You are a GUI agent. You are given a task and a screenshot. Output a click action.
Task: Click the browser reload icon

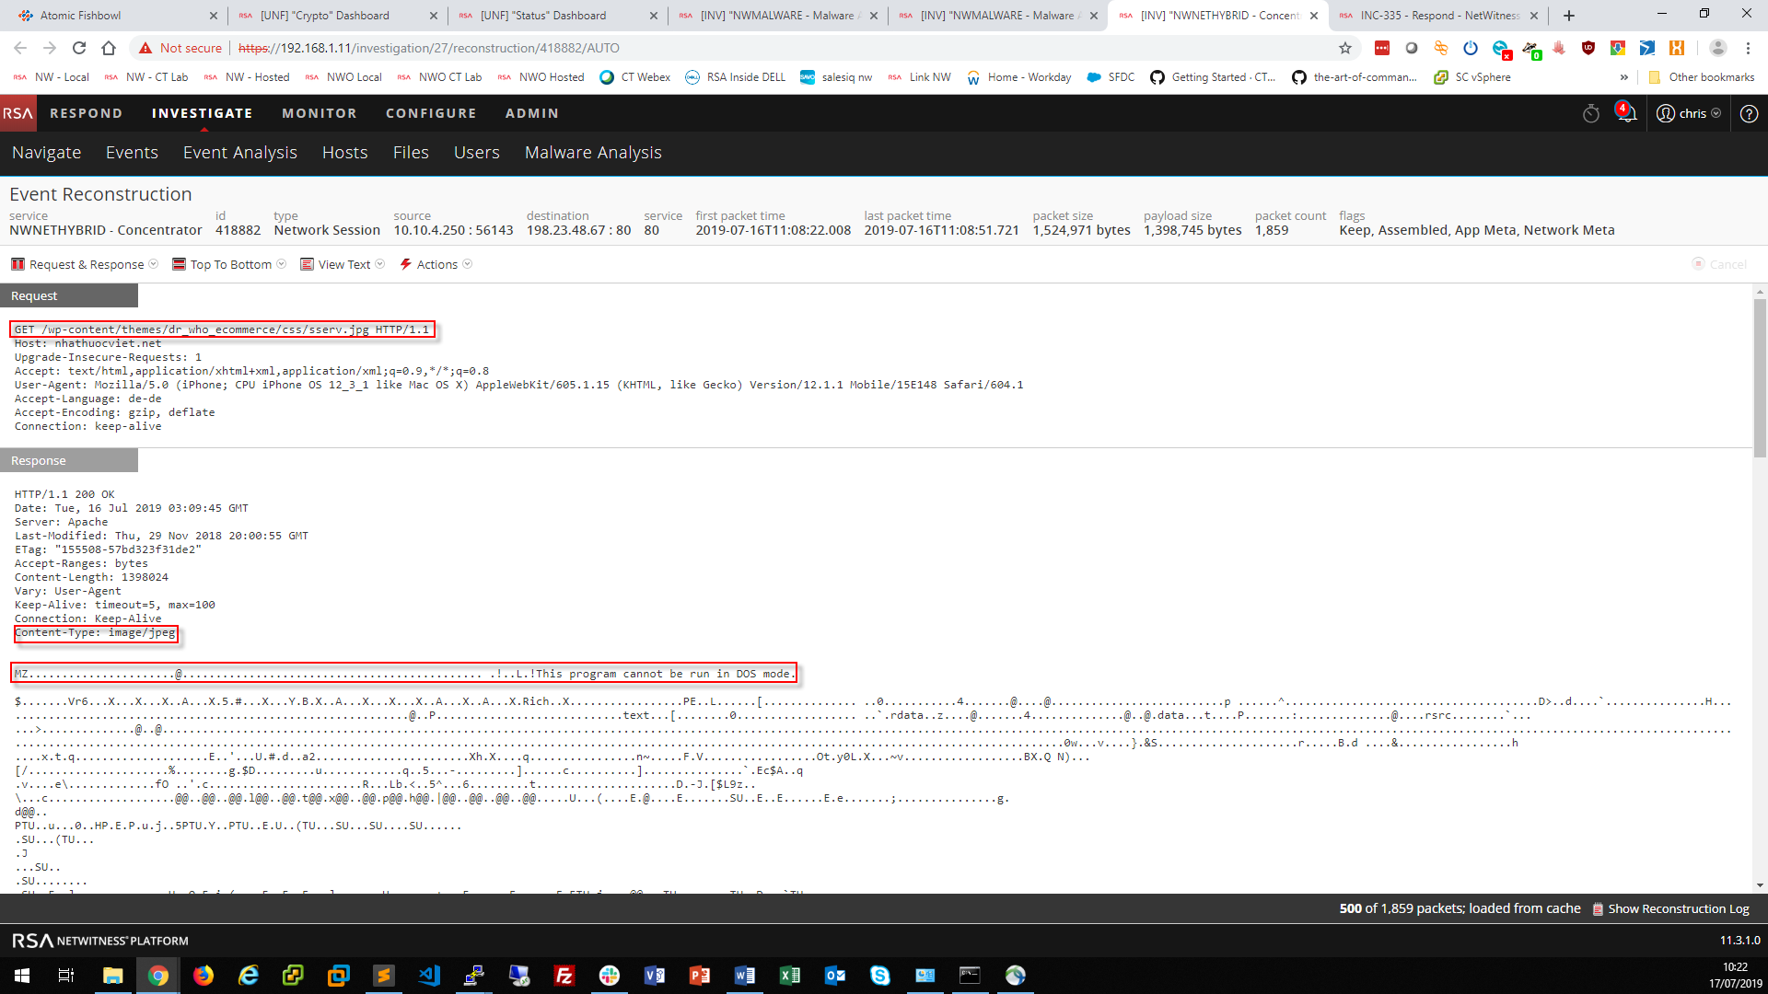pyautogui.click(x=79, y=48)
